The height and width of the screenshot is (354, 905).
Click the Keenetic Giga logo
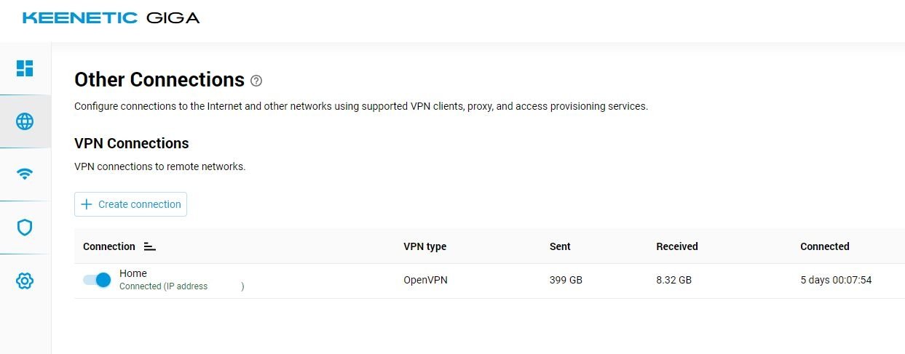pos(111,17)
